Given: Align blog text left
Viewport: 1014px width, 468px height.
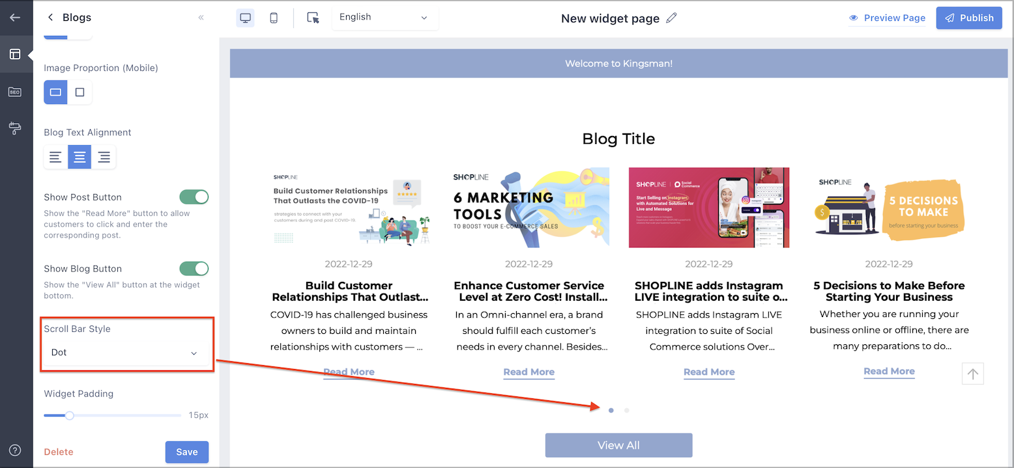Looking at the screenshot, I should click(x=55, y=157).
